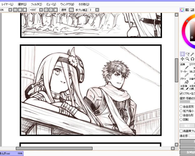Rotate the canvas clockwise
The width and height of the screenshot is (195, 156).
pos(51,10)
